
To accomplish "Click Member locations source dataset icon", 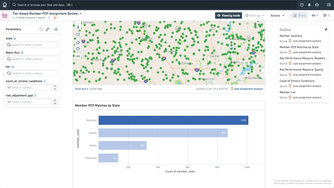I will (290, 41).
